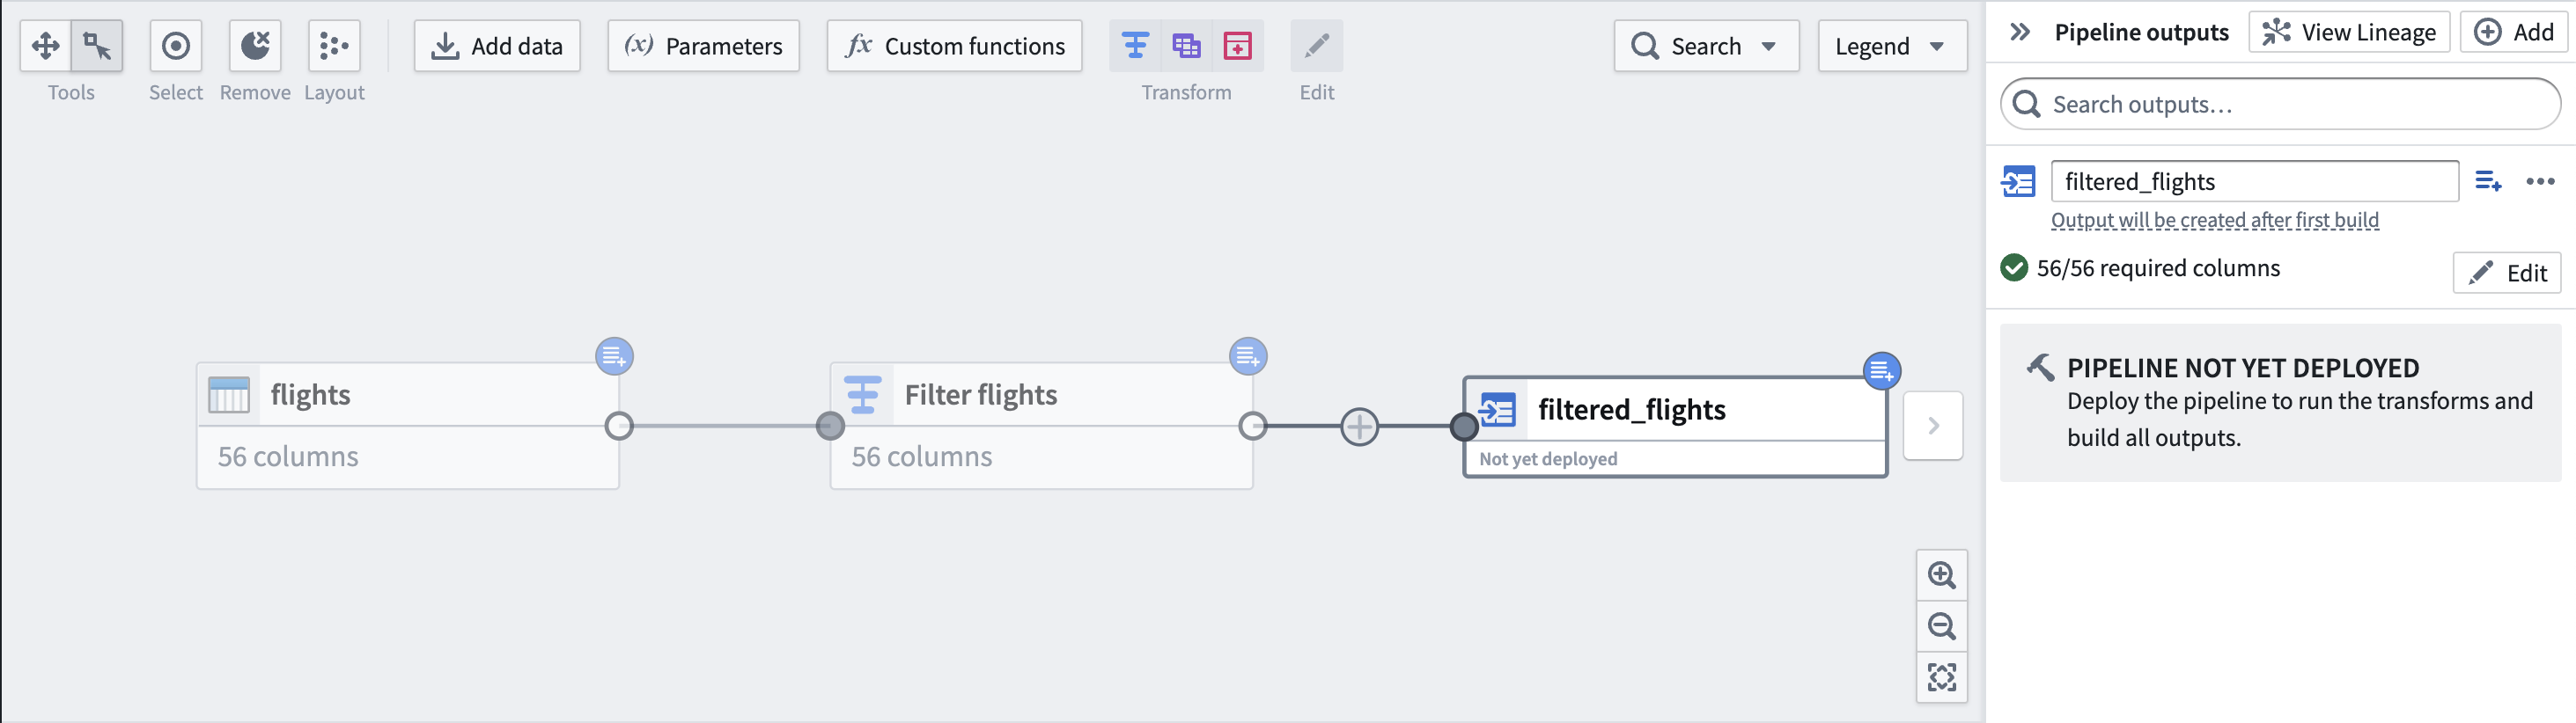The image size is (2576, 723).
Task: Select the pan/move tool
Action: point(46,46)
